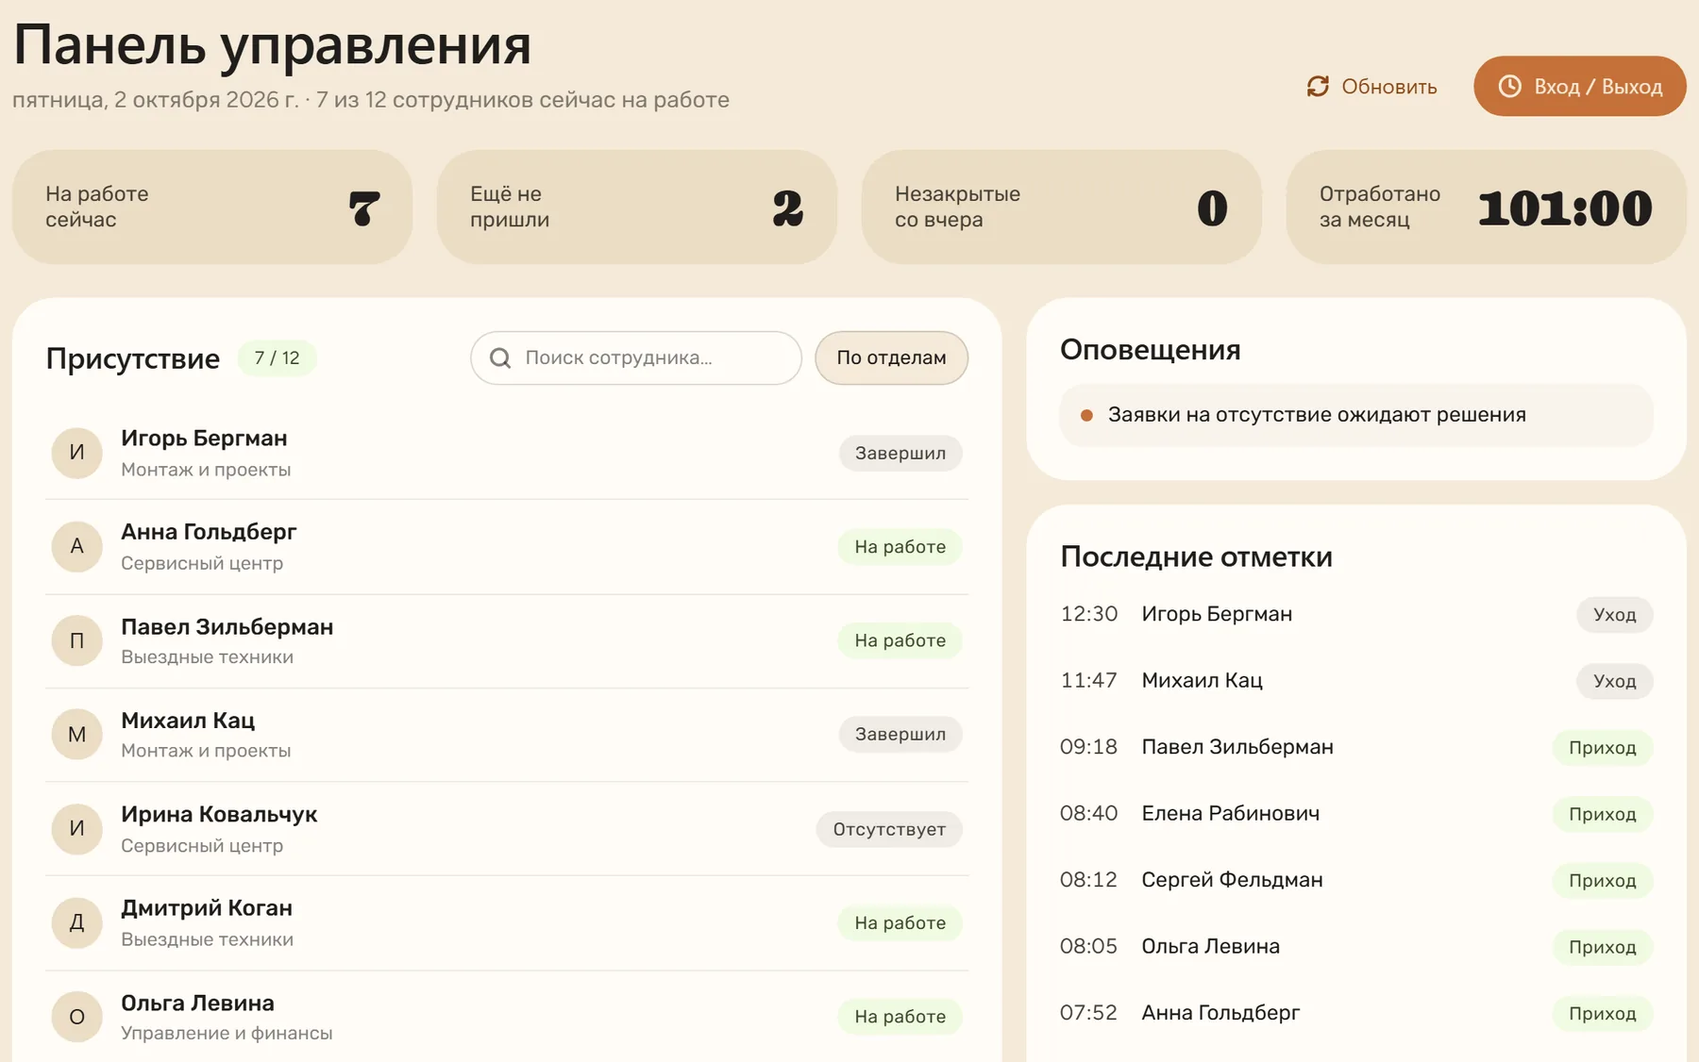The height and width of the screenshot is (1062, 1699).
Task: Click Анна Гольдберг's avatar circle
Action: [77, 546]
